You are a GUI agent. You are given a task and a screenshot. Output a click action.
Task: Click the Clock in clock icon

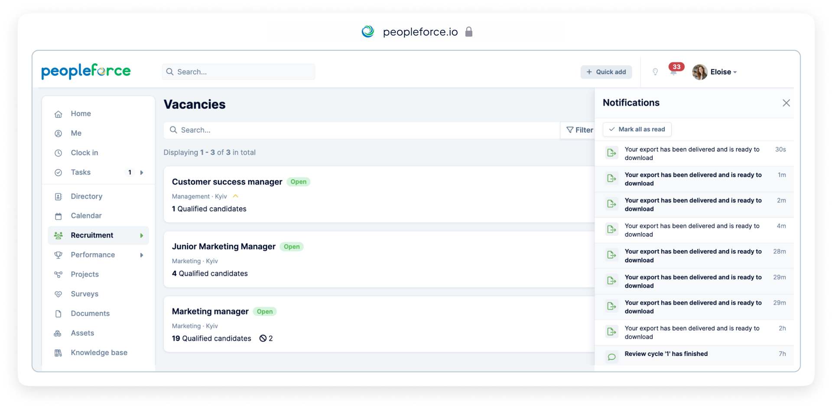[58, 153]
